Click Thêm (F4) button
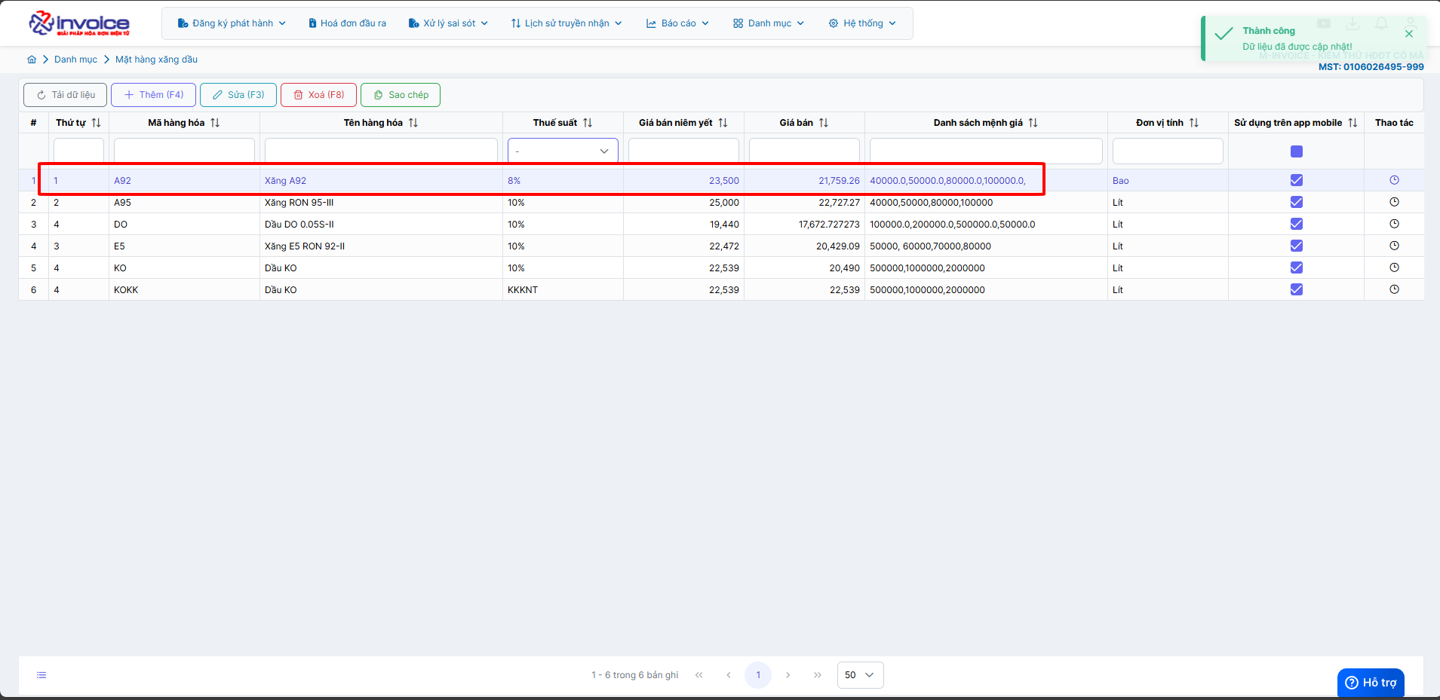This screenshot has height=700, width=1440. click(x=153, y=95)
